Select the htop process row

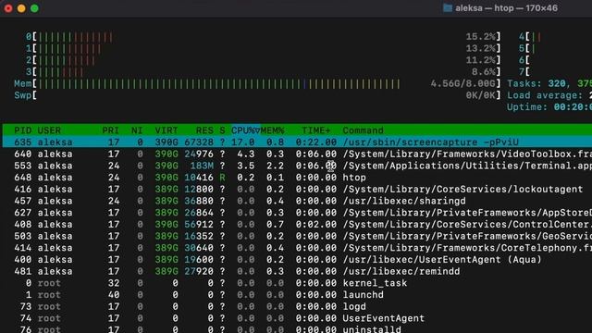point(297,178)
